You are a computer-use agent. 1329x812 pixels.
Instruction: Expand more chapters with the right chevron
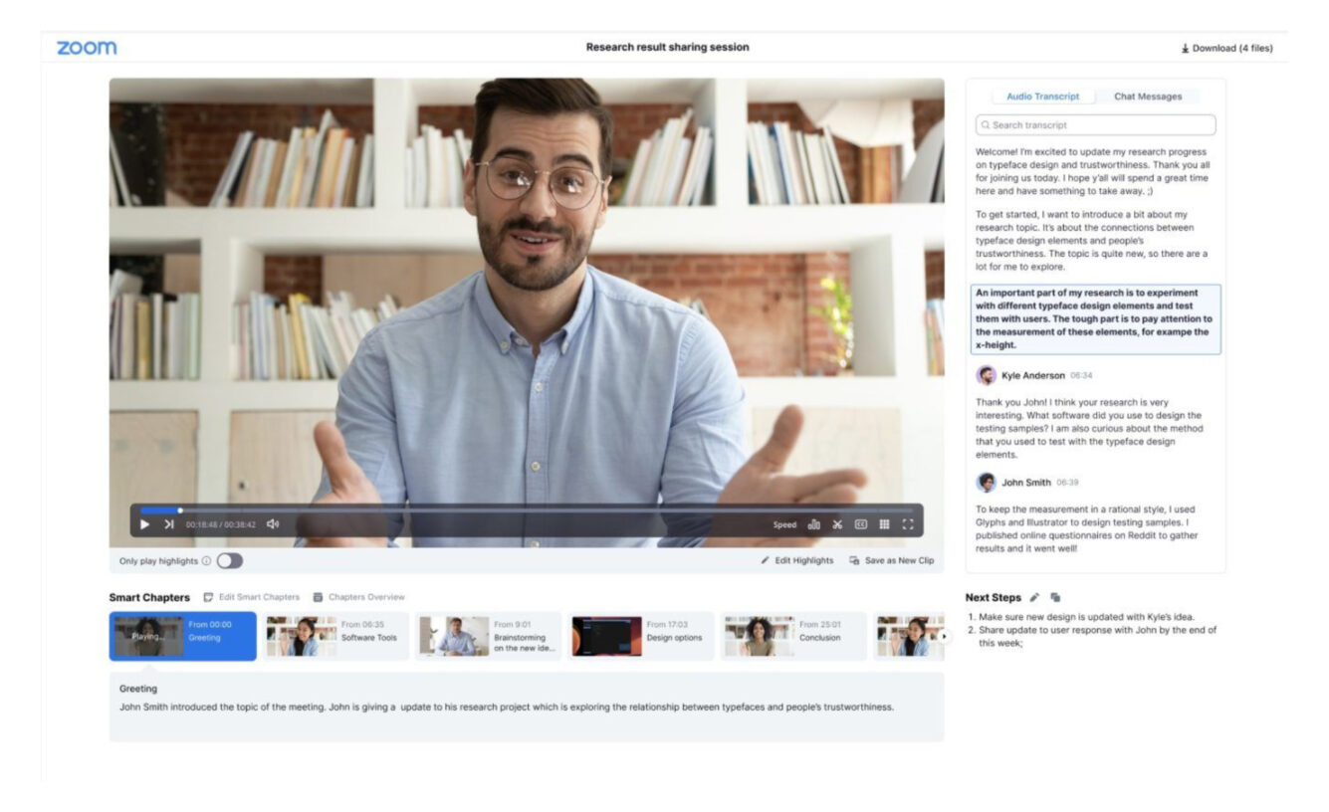tap(944, 634)
